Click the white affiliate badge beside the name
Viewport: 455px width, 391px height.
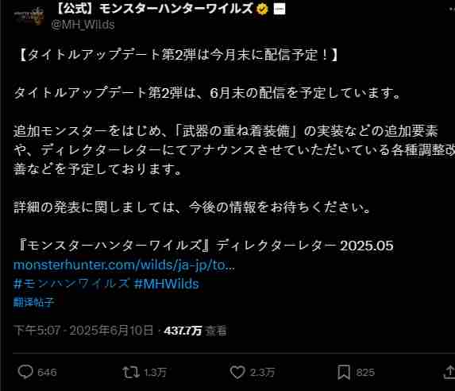pos(280,10)
